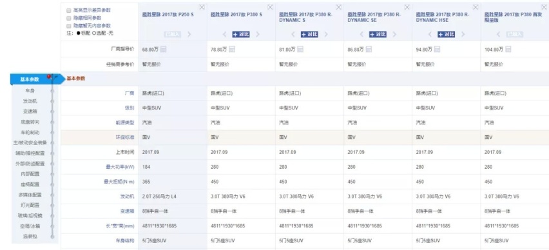
Task: Move P380 R-DYNAMIC SE column right
Action: pyautogui.click(x=394, y=34)
